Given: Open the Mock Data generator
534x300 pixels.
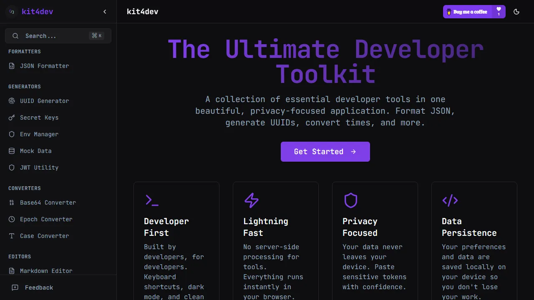Looking at the screenshot, I should pos(36,151).
